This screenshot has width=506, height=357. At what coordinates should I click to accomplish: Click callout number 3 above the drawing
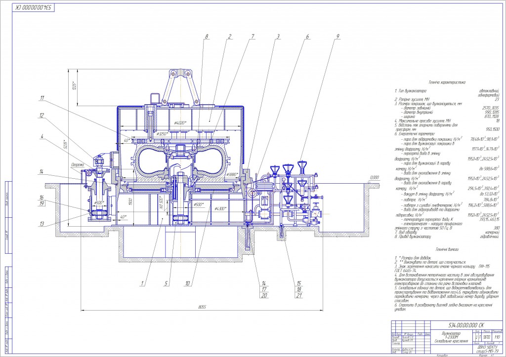click(x=278, y=37)
